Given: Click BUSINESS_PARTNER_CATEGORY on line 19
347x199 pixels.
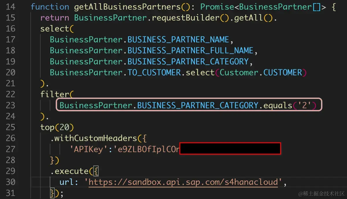Looking at the screenshot, I should coord(188,62).
